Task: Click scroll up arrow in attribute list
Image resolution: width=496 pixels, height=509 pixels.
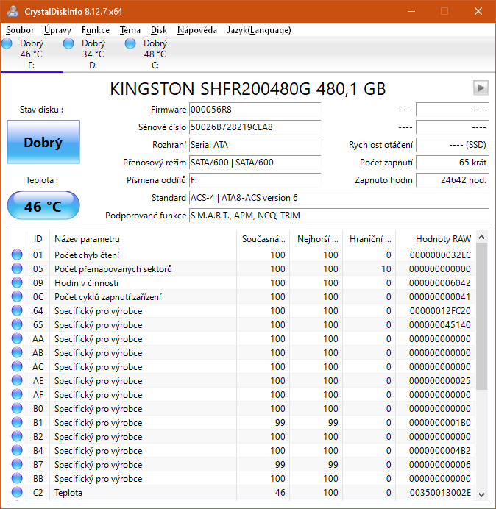Action: click(x=482, y=237)
